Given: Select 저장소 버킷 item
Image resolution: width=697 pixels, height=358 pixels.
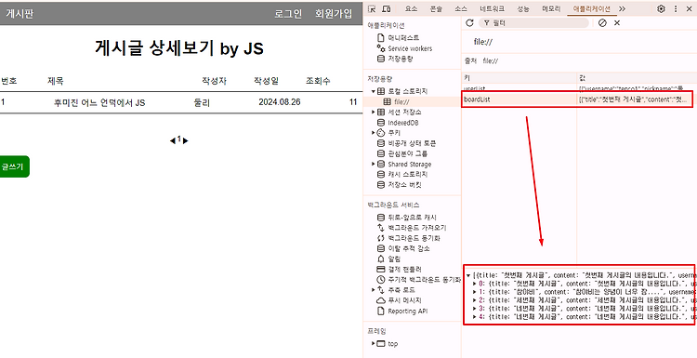Looking at the screenshot, I should [x=400, y=185].
